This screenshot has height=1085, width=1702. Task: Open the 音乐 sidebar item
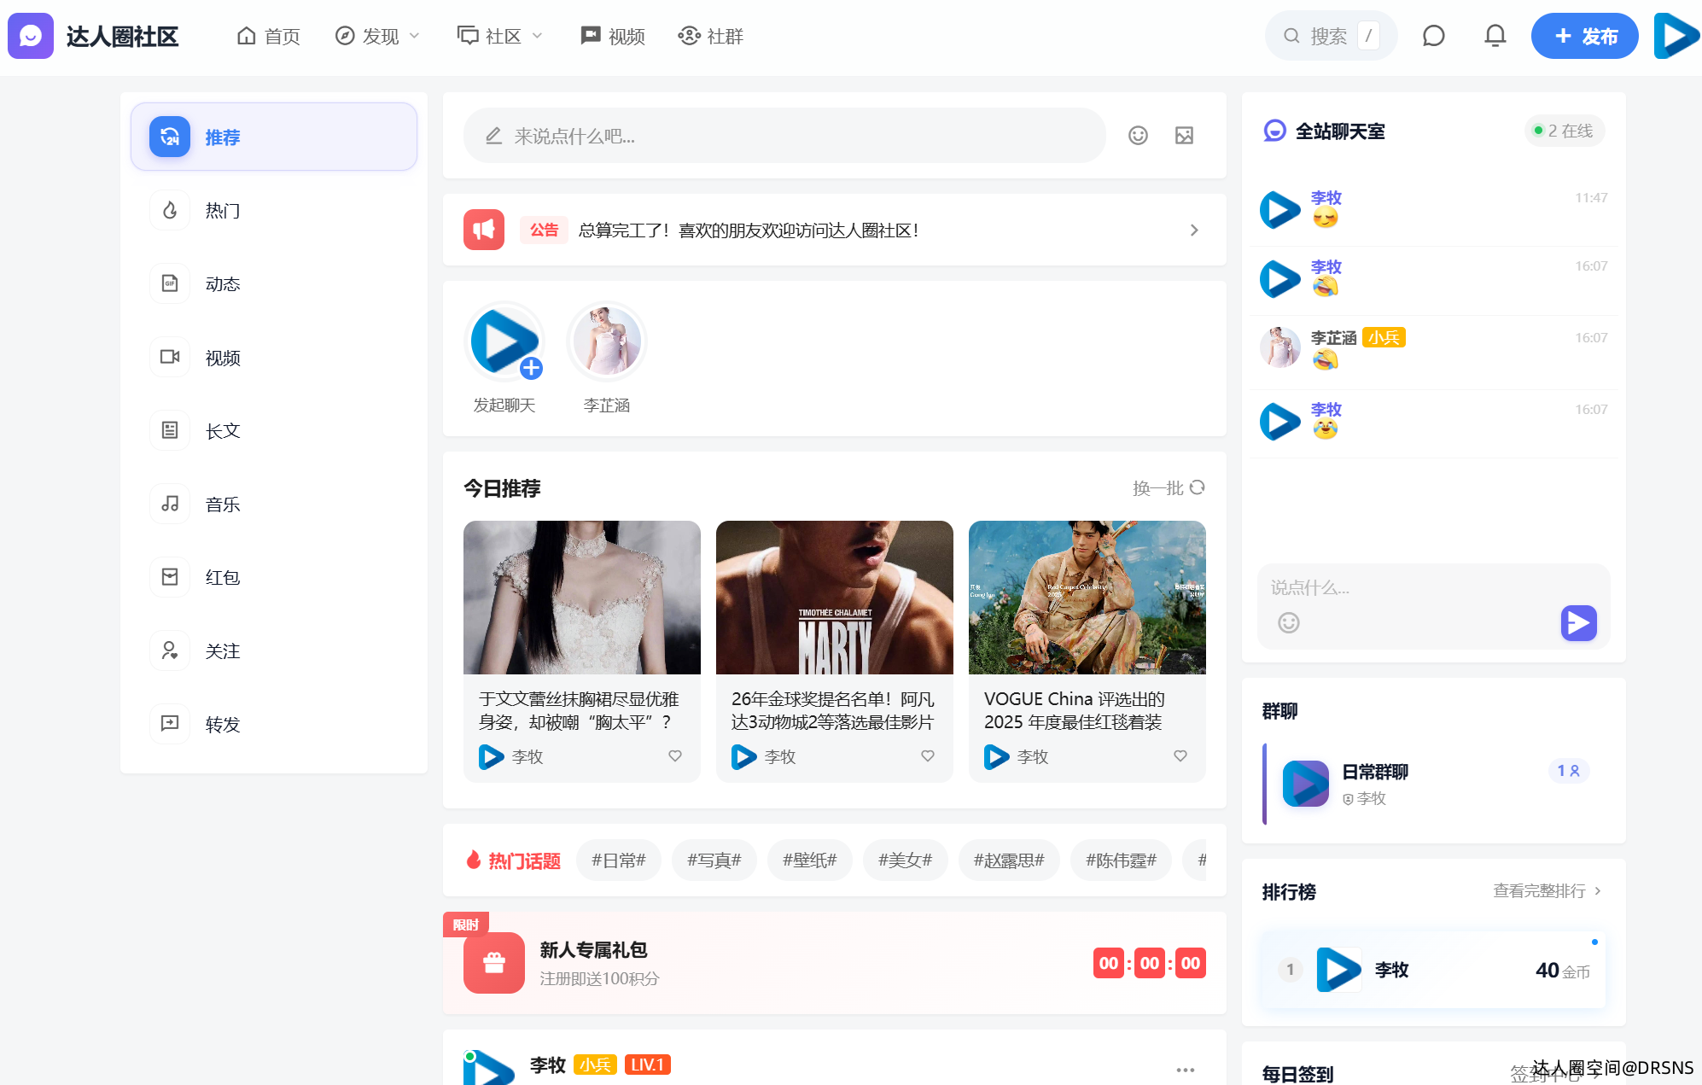223,505
